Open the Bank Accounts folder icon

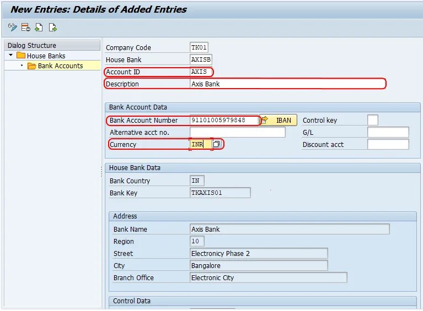pyautogui.click(x=31, y=66)
